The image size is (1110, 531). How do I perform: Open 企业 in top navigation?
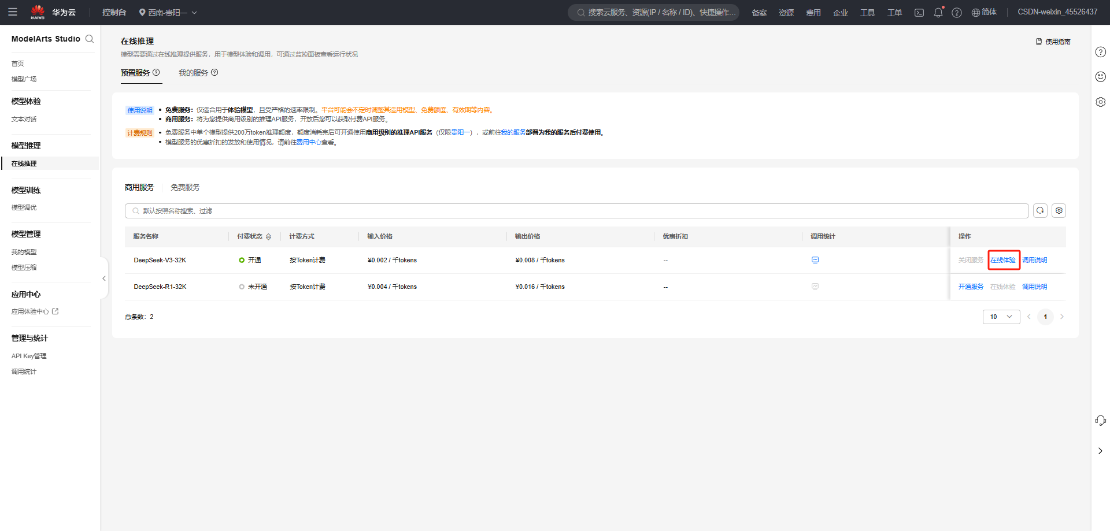pyautogui.click(x=841, y=13)
